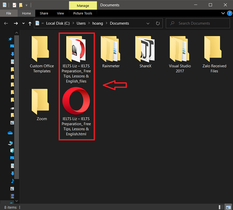Open Desktop pinned under Quick access

click(x=12, y=46)
